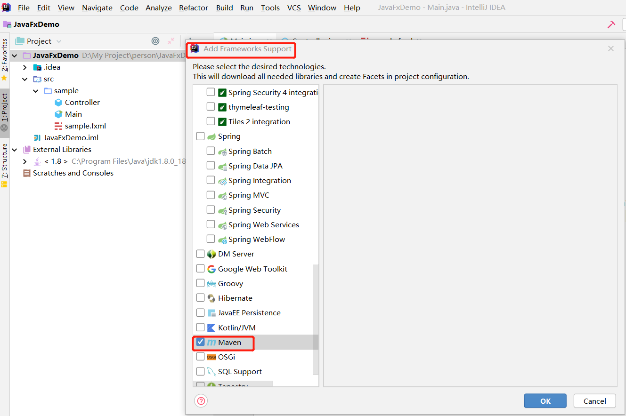Click the DM Server icon
The width and height of the screenshot is (626, 416).
click(x=211, y=254)
